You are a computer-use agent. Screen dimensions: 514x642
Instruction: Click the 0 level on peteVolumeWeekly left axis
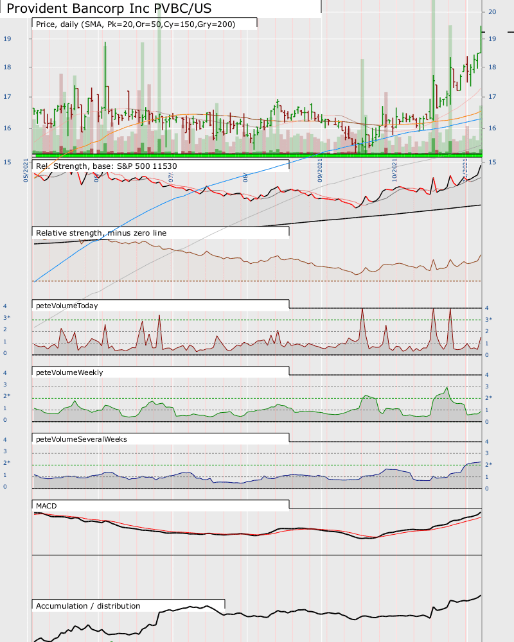click(x=5, y=420)
